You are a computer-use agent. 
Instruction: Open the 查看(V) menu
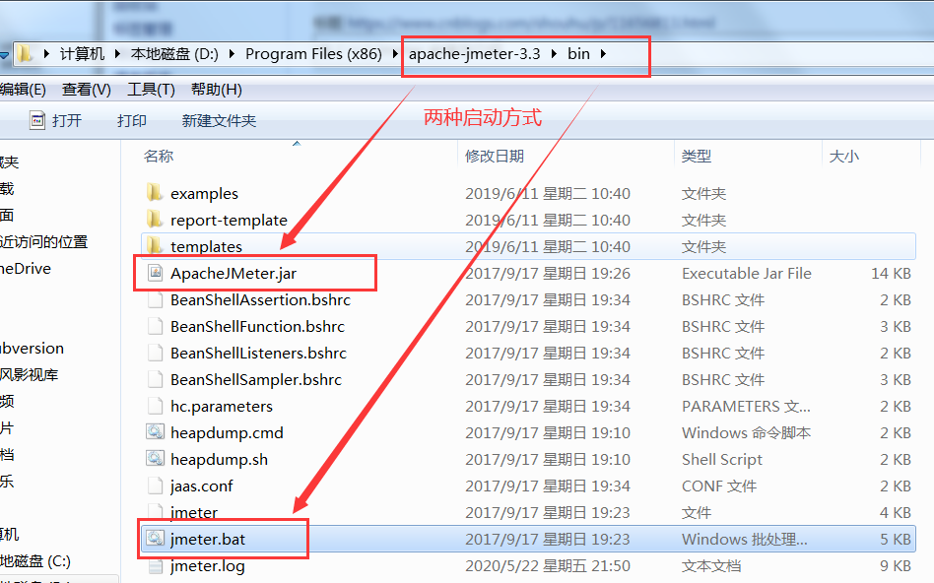[87, 90]
